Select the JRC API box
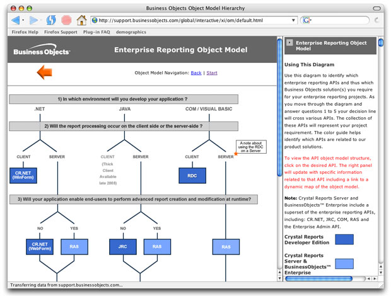This screenshot has height=296, width=391. [123, 247]
